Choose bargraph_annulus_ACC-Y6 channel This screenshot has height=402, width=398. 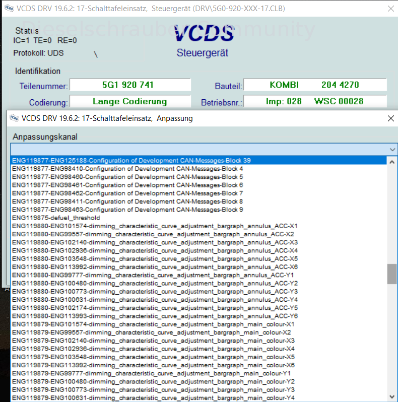(x=198, y=316)
